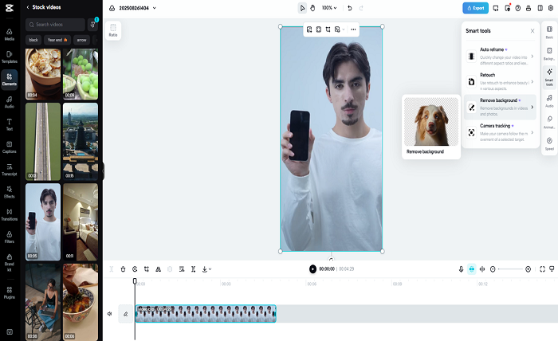Expand the Auto reframe option
Screen dimensions: 558x341
point(500,57)
